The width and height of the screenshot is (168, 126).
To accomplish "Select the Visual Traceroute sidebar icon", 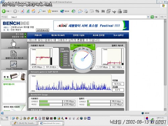I will (x=13, y=64).
